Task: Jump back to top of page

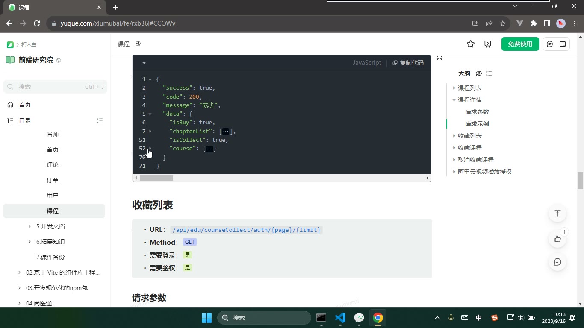Action: click(557, 213)
